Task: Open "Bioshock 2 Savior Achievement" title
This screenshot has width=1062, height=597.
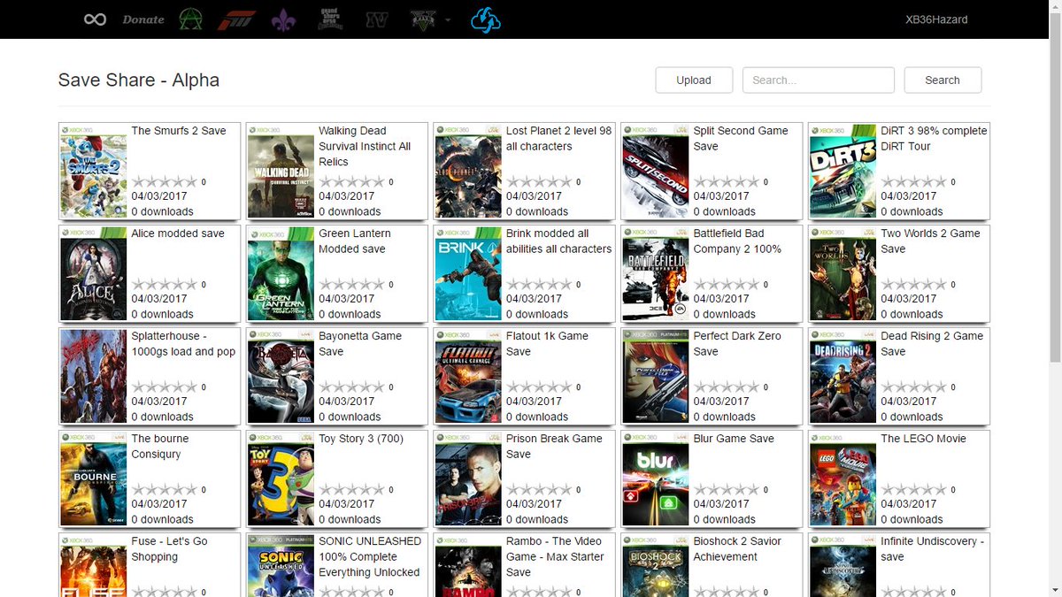Action: click(x=737, y=549)
